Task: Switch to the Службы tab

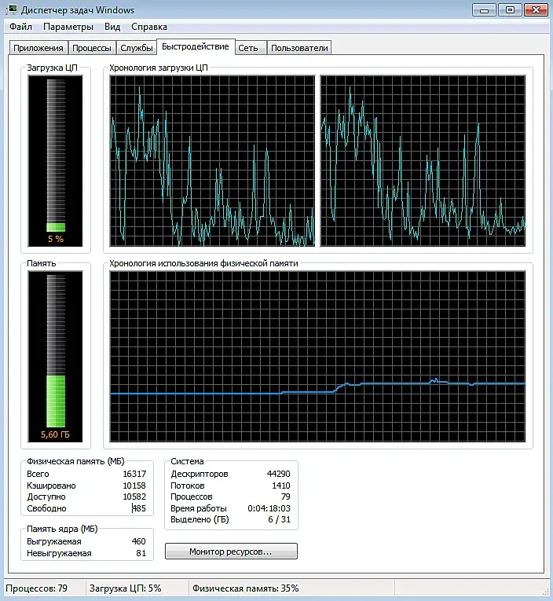Action: coord(137,48)
